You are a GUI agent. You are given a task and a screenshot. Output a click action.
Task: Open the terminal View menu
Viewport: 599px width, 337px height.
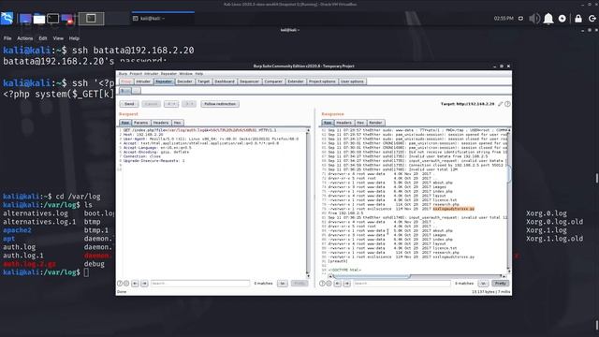pos(58,38)
